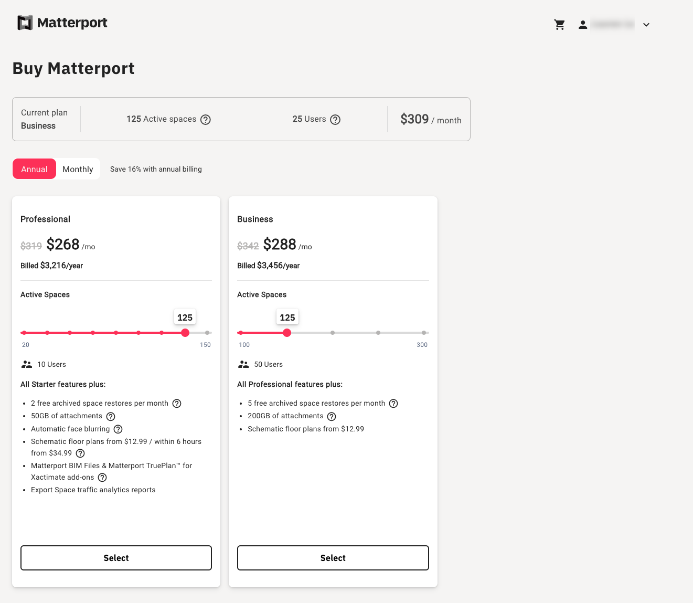Click 'All Professional features plus:' text
This screenshot has height=603, width=693.
point(290,384)
